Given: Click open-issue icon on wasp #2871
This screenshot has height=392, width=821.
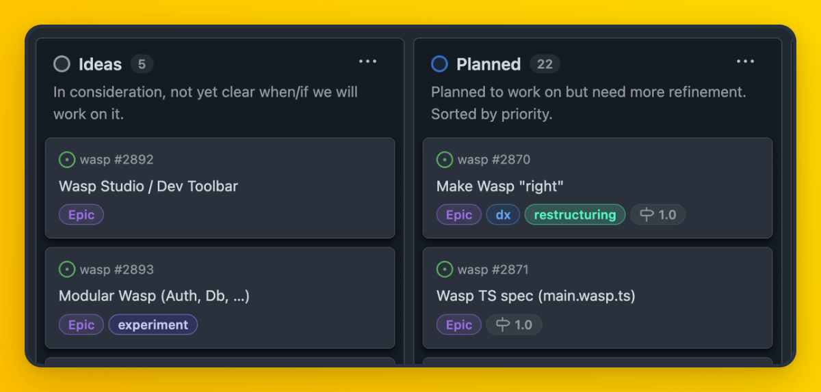Looking at the screenshot, I should tap(445, 270).
